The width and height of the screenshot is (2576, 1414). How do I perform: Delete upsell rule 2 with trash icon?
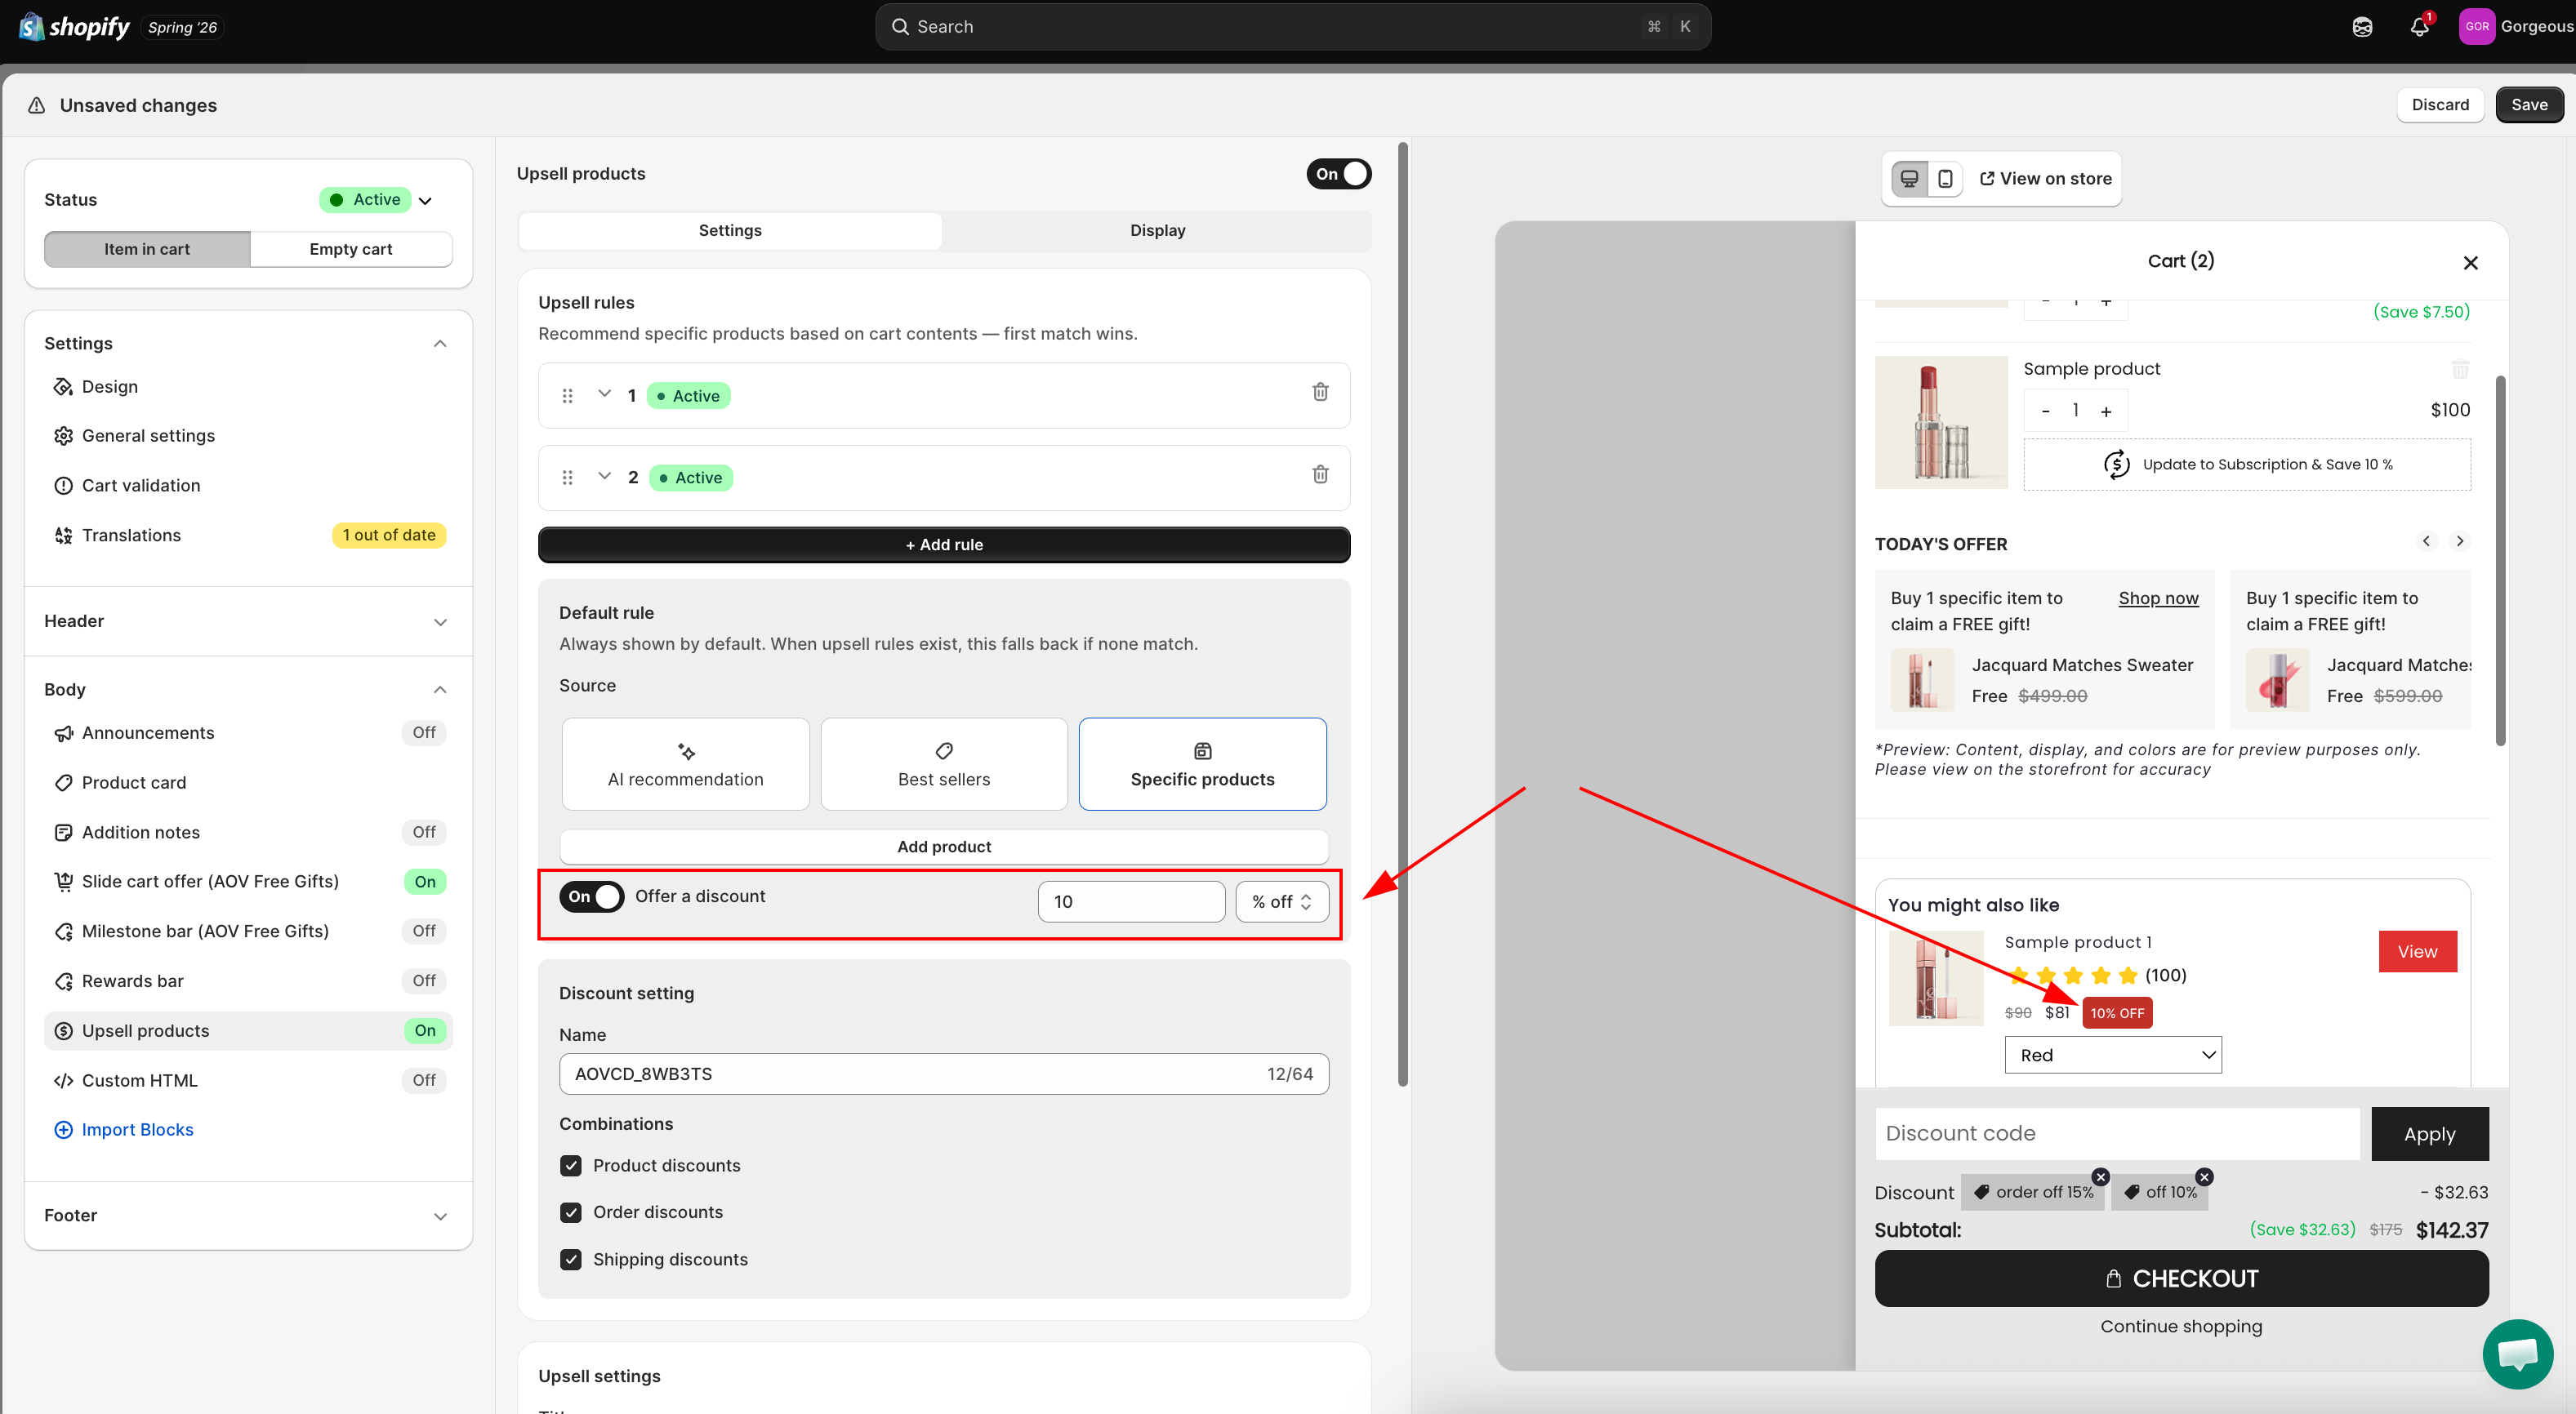pyautogui.click(x=1320, y=474)
